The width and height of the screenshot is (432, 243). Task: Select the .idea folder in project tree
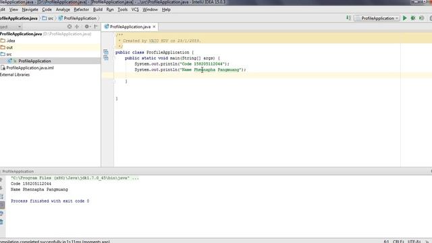(7, 40)
